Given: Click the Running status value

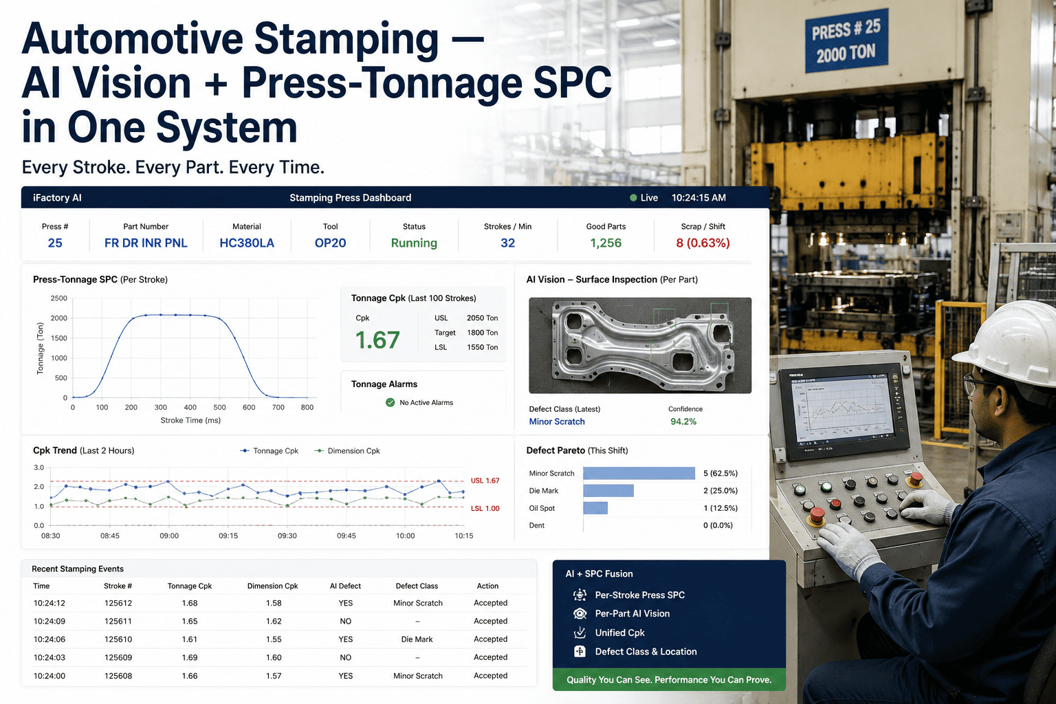Looking at the screenshot, I should click(x=414, y=243).
